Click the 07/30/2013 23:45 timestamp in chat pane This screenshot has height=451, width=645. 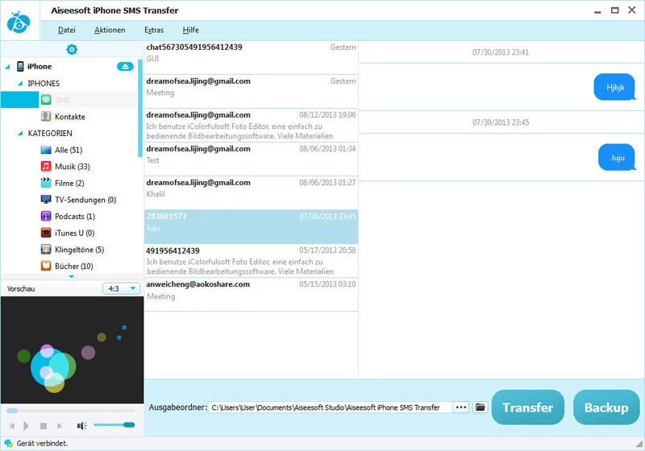click(x=501, y=122)
